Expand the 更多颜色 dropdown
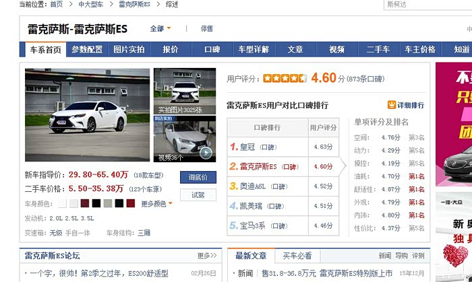 pyautogui.click(x=156, y=204)
